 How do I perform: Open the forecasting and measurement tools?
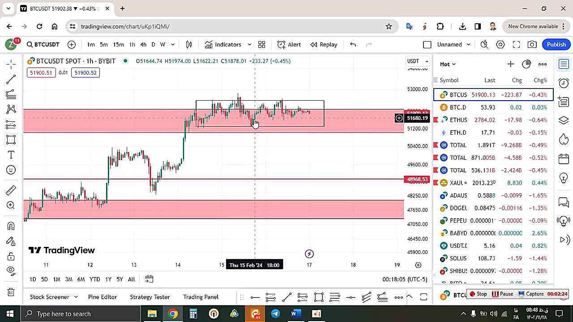(11, 125)
